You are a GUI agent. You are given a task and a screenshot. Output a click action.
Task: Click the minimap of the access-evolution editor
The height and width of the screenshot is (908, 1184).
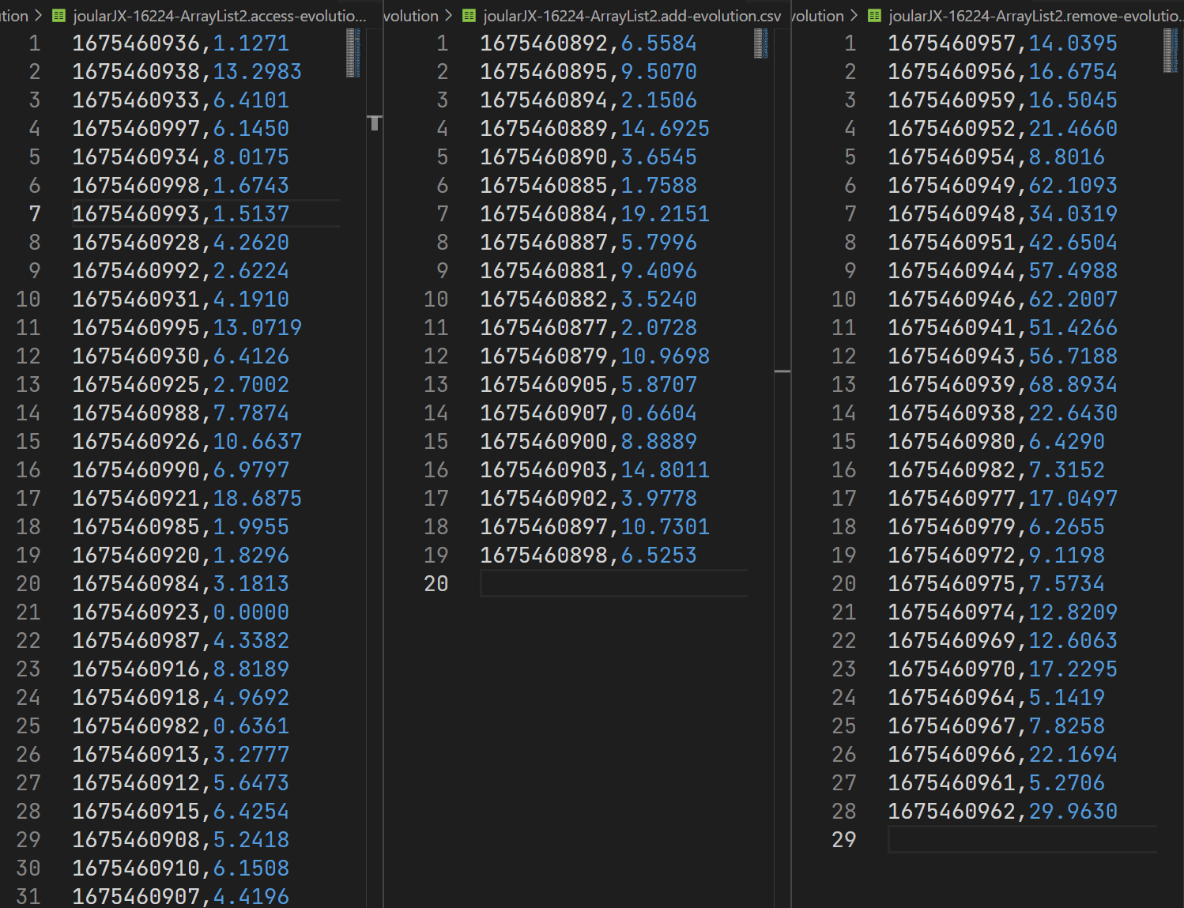pos(353,53)
